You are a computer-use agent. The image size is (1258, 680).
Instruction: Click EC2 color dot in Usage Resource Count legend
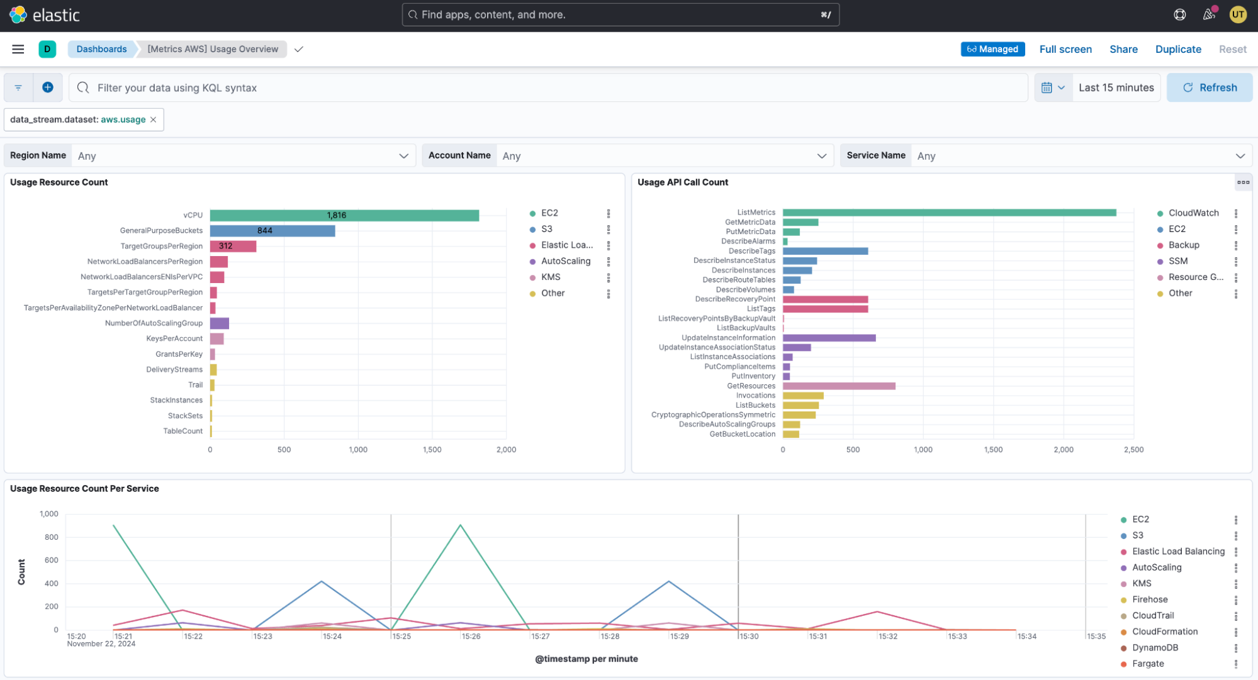point(532,213)
